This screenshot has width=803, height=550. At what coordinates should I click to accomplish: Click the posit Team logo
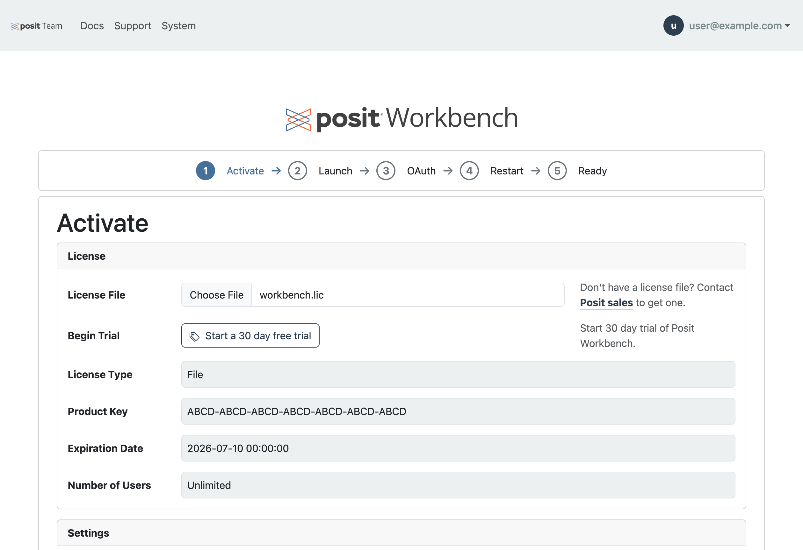click(x=36, y=26)
